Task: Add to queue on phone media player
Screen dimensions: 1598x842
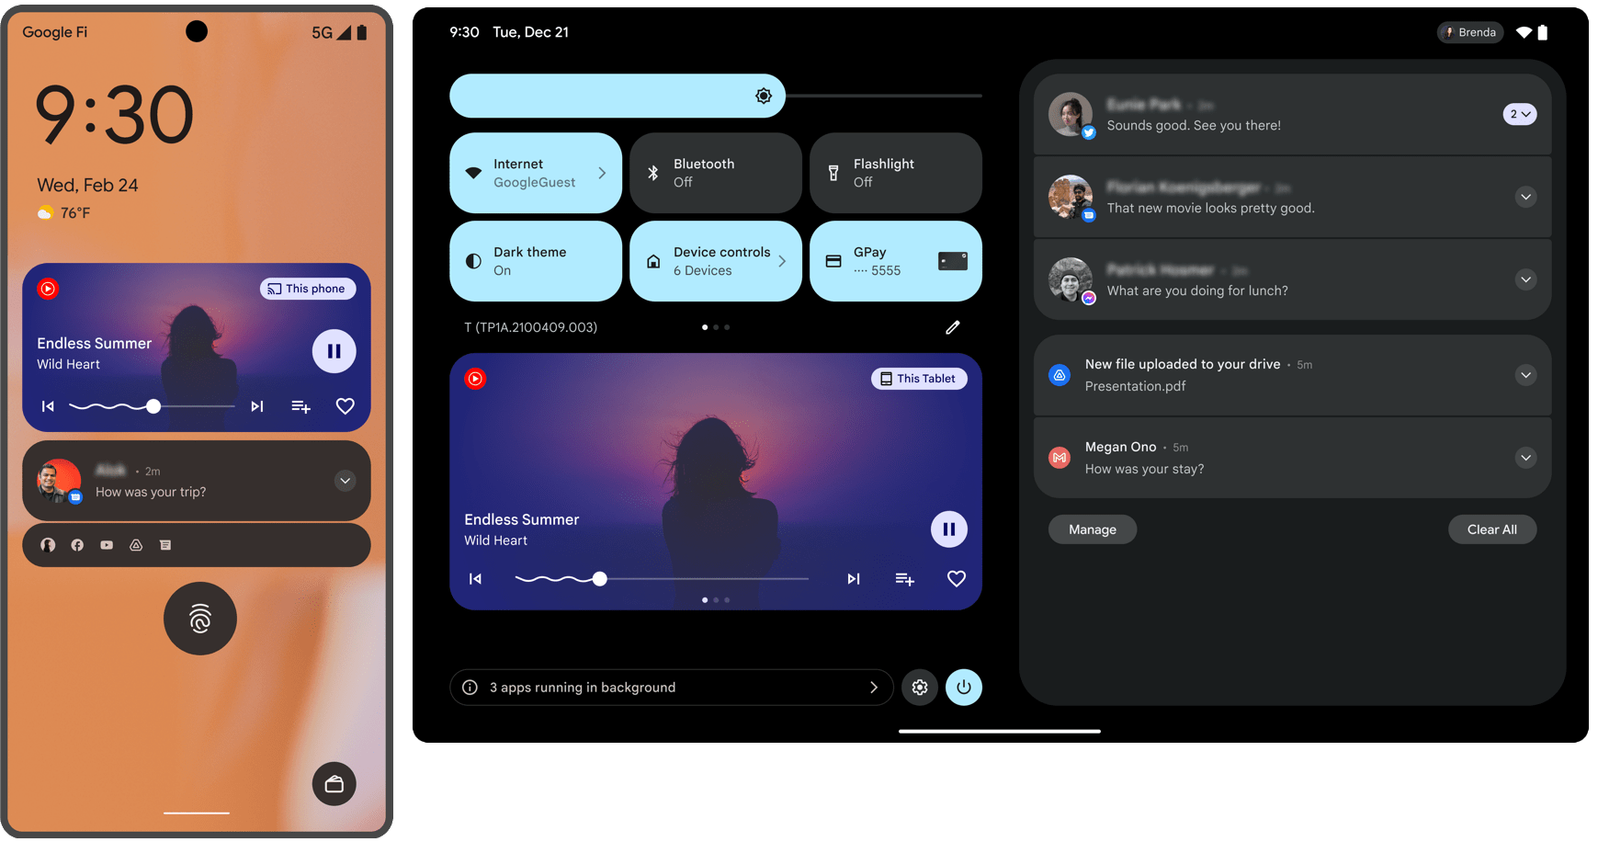Action: (300, 406)
